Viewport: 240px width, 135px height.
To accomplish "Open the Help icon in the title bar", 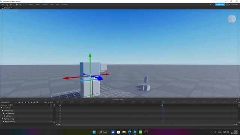I will coord(227,4).
